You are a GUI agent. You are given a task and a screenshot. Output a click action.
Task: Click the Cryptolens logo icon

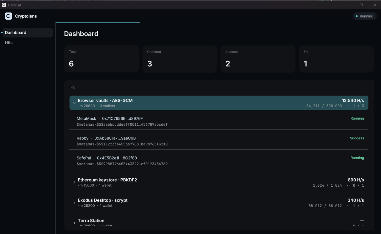pyautogui.click(x=8, y=16)
